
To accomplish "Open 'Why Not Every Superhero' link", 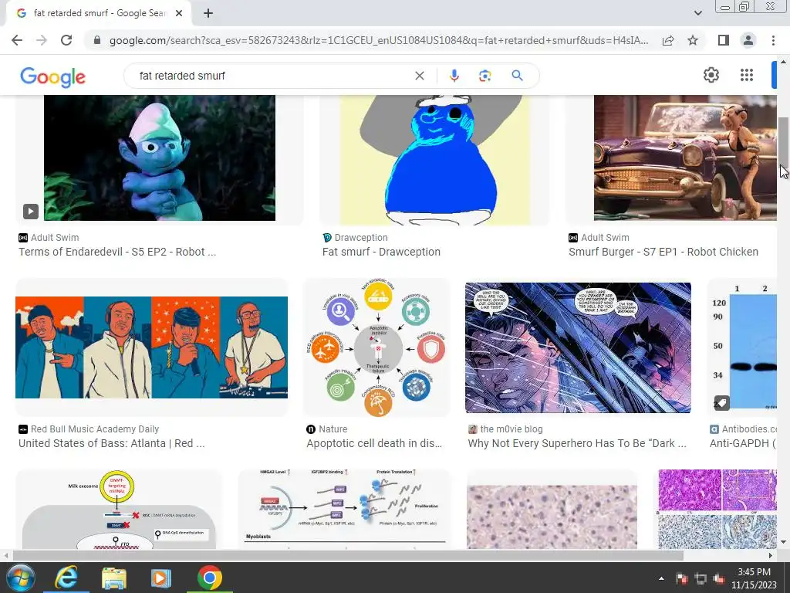I will 577,443.
